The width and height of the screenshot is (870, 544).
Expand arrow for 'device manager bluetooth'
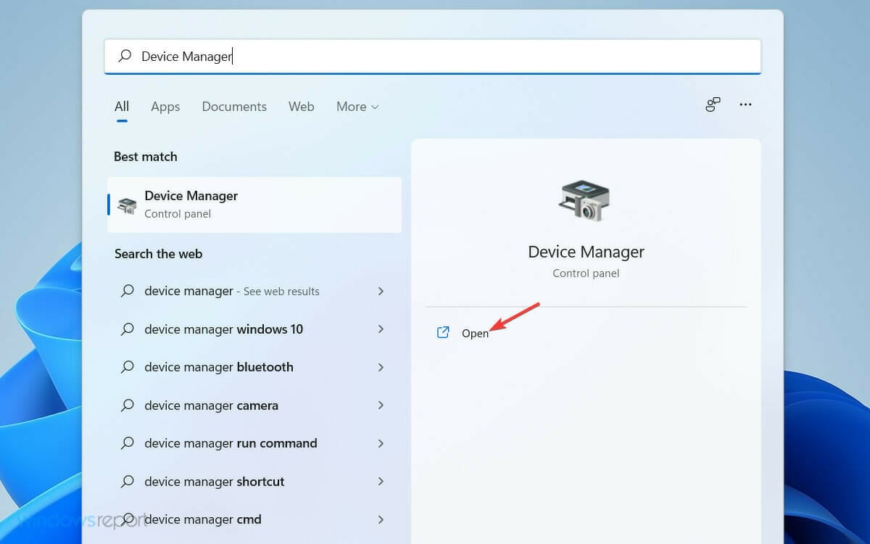tap(381, 367)
